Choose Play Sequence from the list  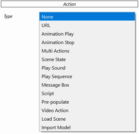[87, 76]
